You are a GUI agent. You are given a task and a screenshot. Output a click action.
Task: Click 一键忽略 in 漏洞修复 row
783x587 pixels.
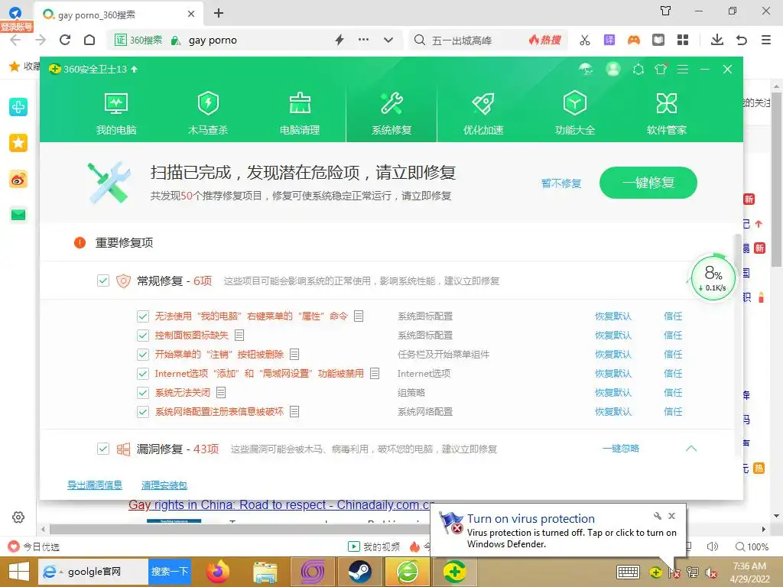coord(621,448)
